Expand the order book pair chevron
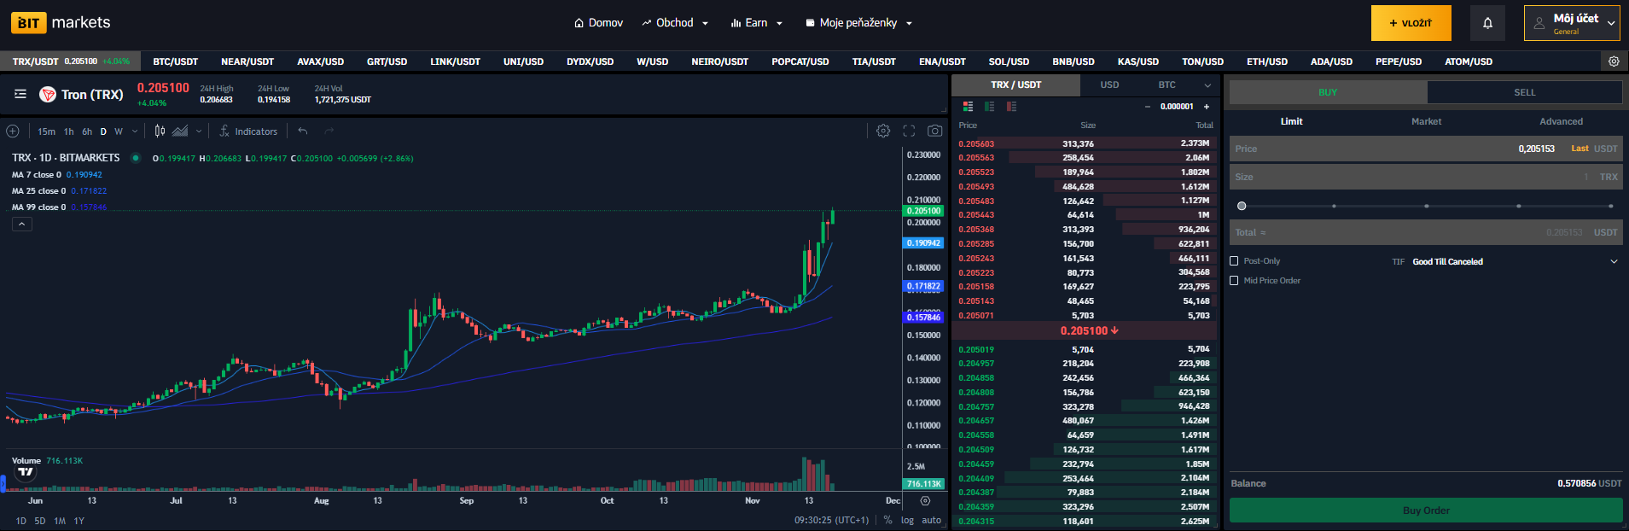The height and width of the screenshot is (531, 1629). pos(1207,85)
